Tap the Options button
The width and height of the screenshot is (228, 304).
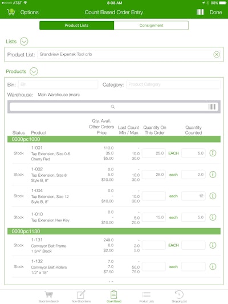(30, 13)
